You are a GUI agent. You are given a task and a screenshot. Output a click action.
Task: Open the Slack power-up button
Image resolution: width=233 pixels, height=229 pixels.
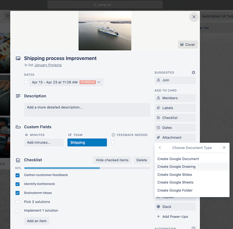175,207
